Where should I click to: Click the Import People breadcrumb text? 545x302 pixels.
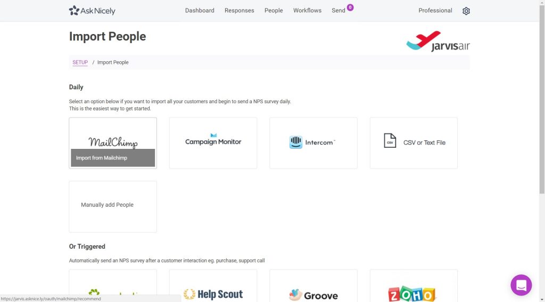pos(113,63)
